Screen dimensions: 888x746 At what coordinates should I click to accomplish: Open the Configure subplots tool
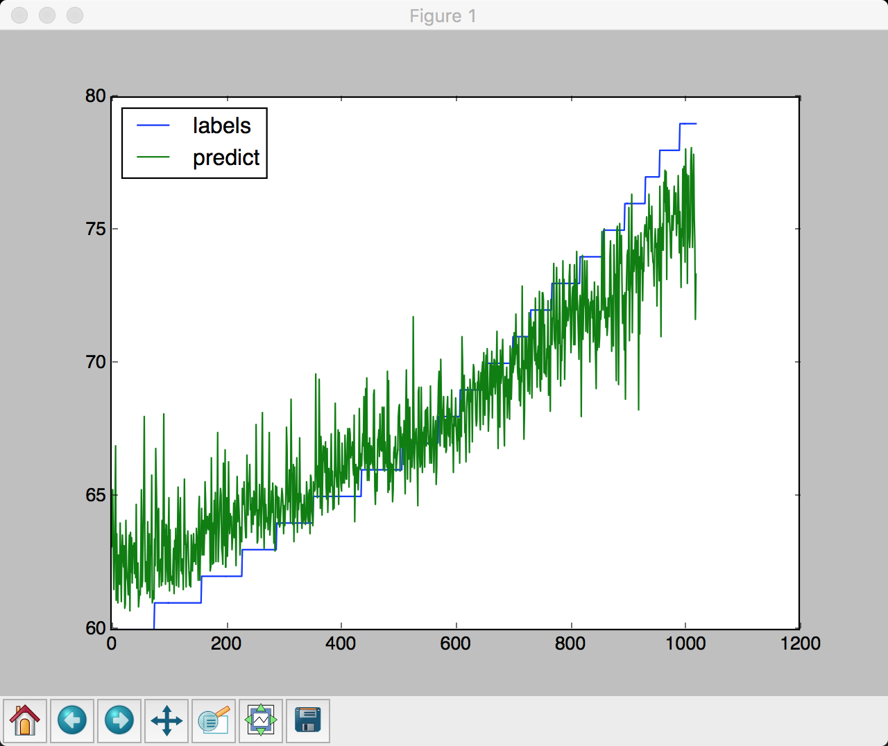(261, 721)
